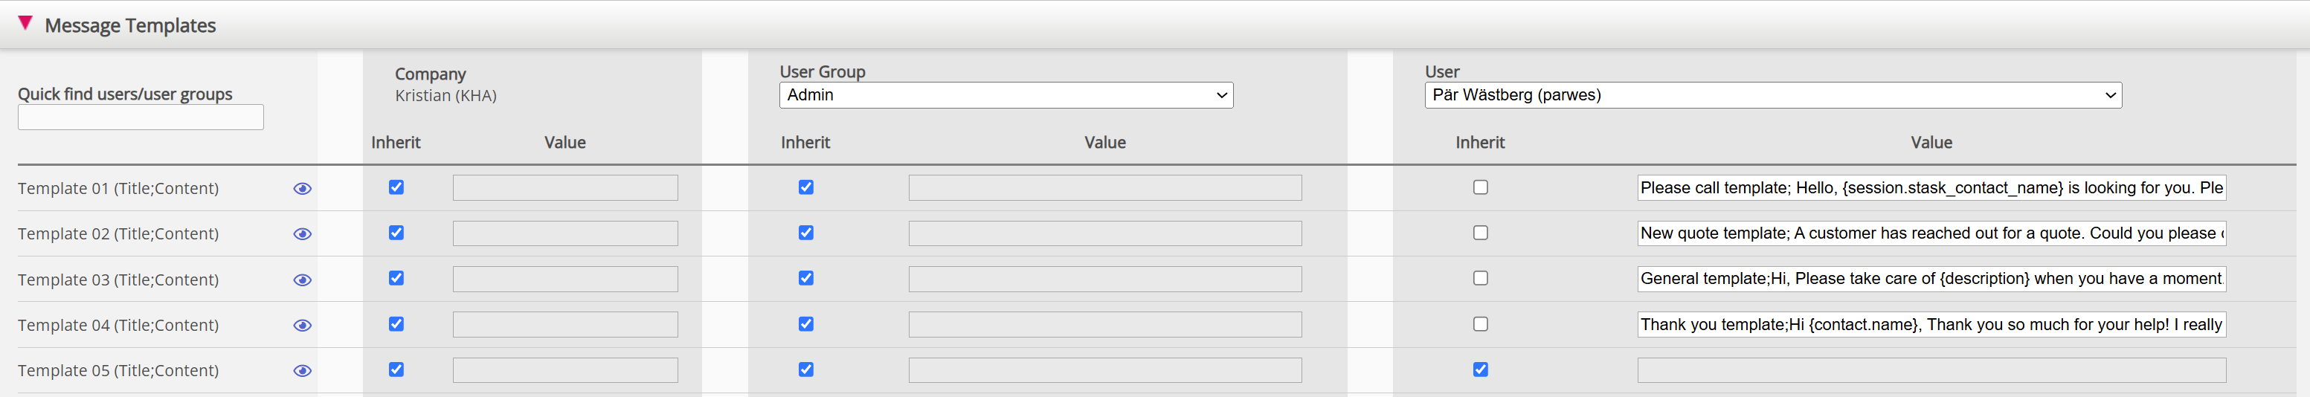Uncheck User Inherit for Template 05

1481,369
